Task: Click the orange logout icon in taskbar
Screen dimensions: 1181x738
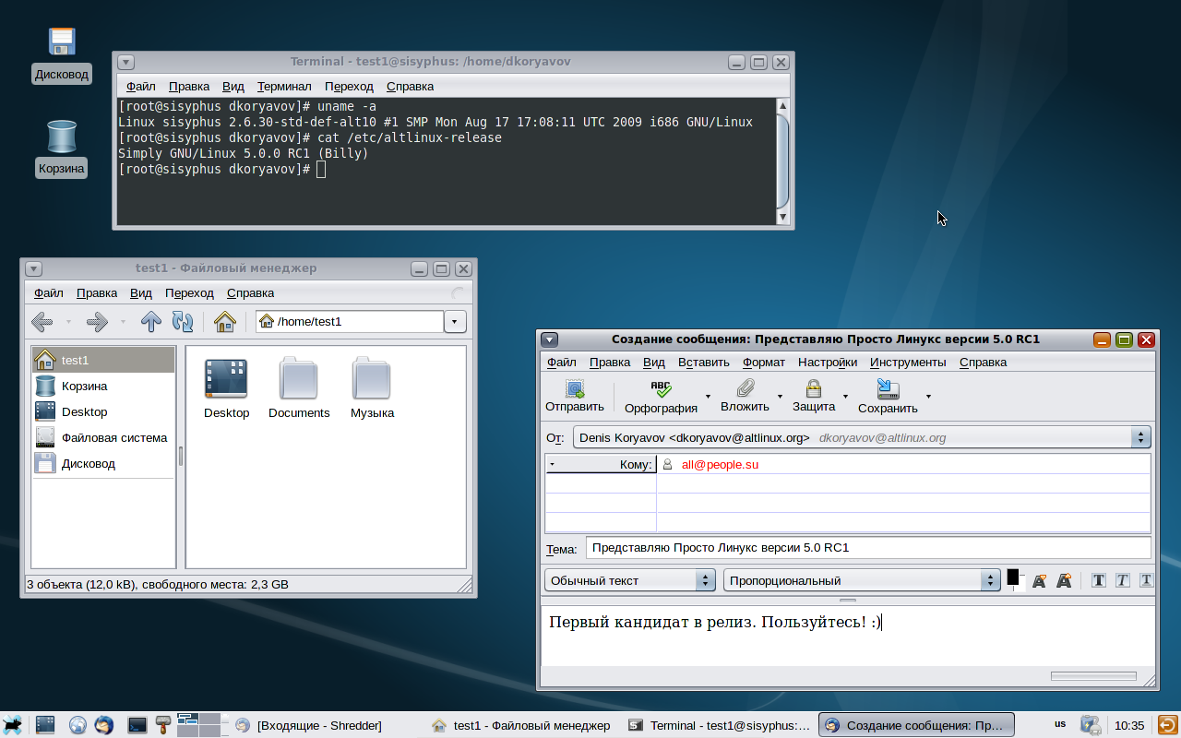Action: click(x=1167, y=725)
